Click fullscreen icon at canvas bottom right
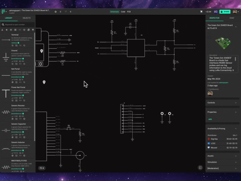This screenshot has height=181, width=241. pos(200,168)
